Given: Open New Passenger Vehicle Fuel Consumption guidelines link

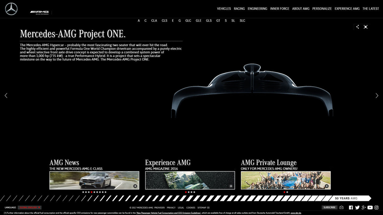Looking at the screenshot, I should click(x=169, y=213).
